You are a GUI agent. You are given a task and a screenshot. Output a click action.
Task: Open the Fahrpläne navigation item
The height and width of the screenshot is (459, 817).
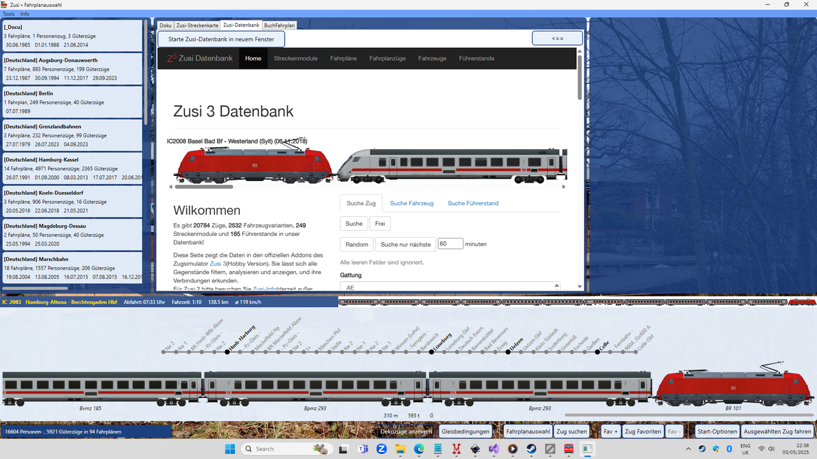click(x=343, y=59)
